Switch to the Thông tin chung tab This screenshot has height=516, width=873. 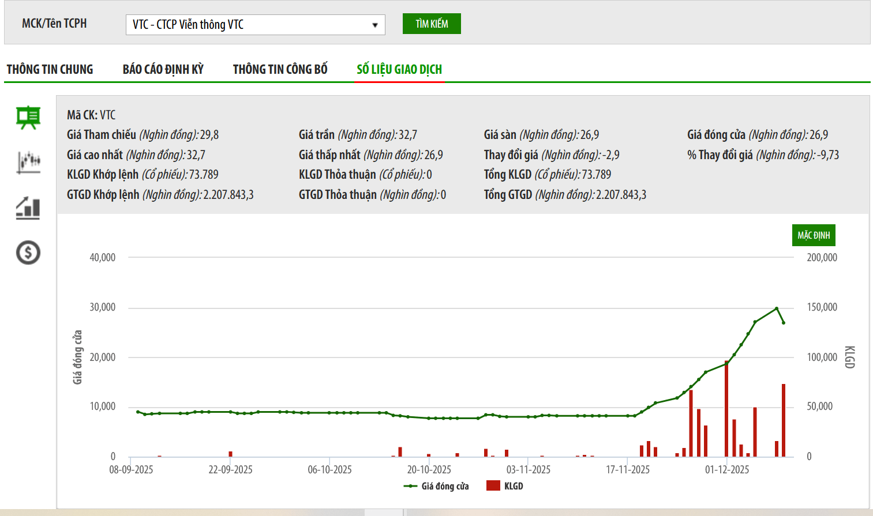(50, 69)
